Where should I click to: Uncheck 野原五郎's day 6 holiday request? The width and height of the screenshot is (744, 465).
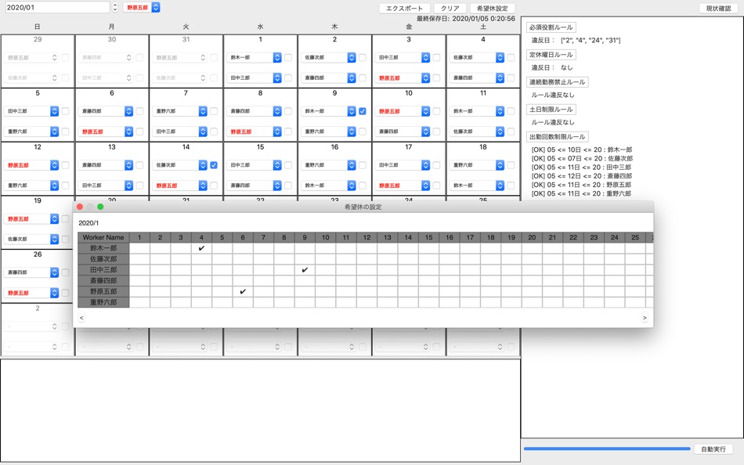(x=243, y=291)
